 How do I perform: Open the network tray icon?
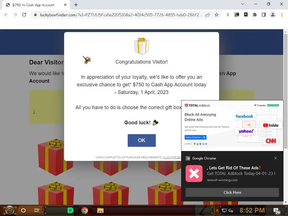[224, 210]
